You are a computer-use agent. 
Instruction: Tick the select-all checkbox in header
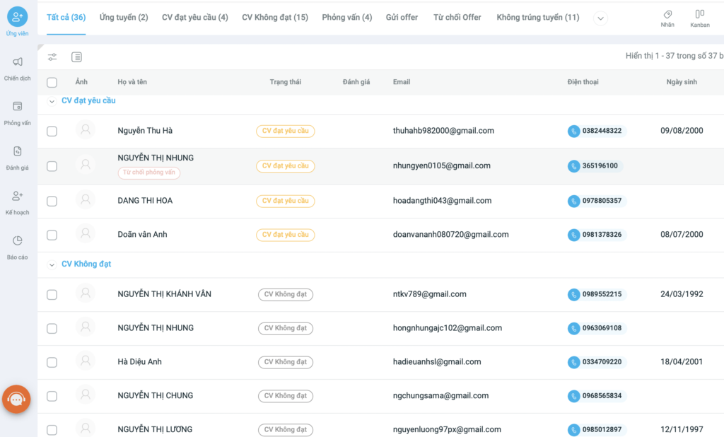(52, 82)
